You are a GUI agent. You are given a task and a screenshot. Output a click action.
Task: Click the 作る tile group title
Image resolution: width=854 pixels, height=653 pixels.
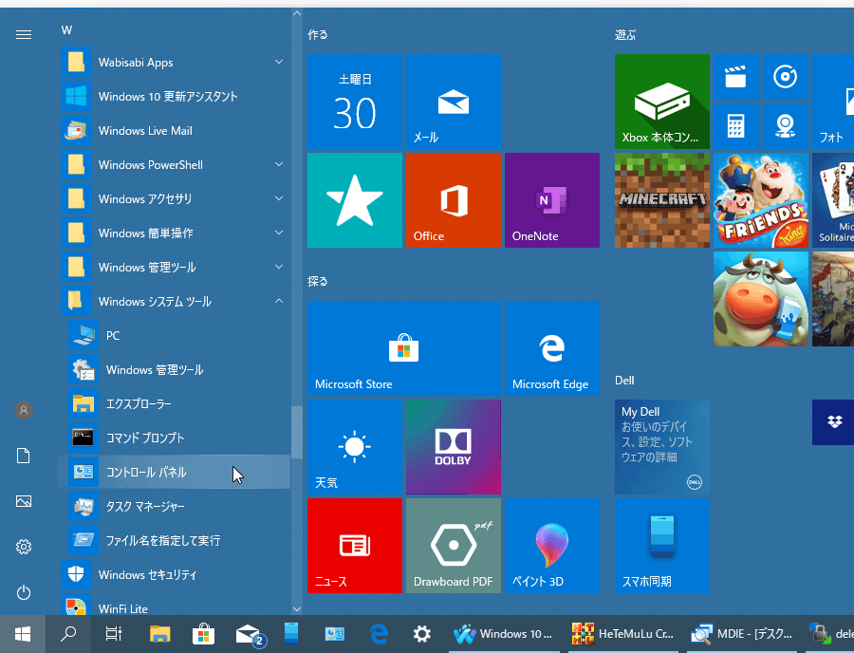coord(318,35)
